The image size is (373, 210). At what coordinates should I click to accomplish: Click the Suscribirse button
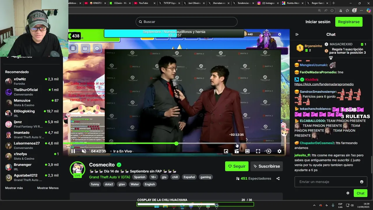click(x=267, y=166)
